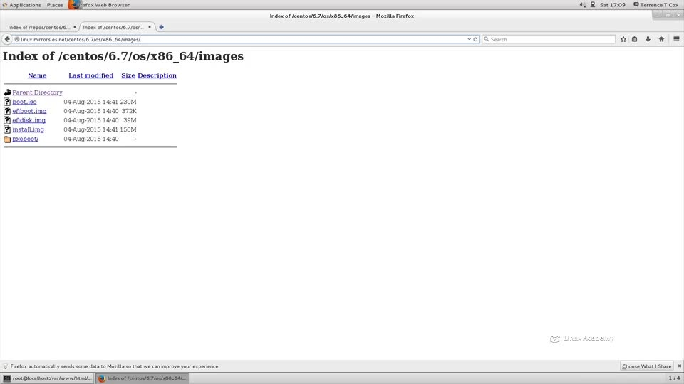Click the pxeboot folder icon
The height and width of the screenshot is (384, 684).
7,139
